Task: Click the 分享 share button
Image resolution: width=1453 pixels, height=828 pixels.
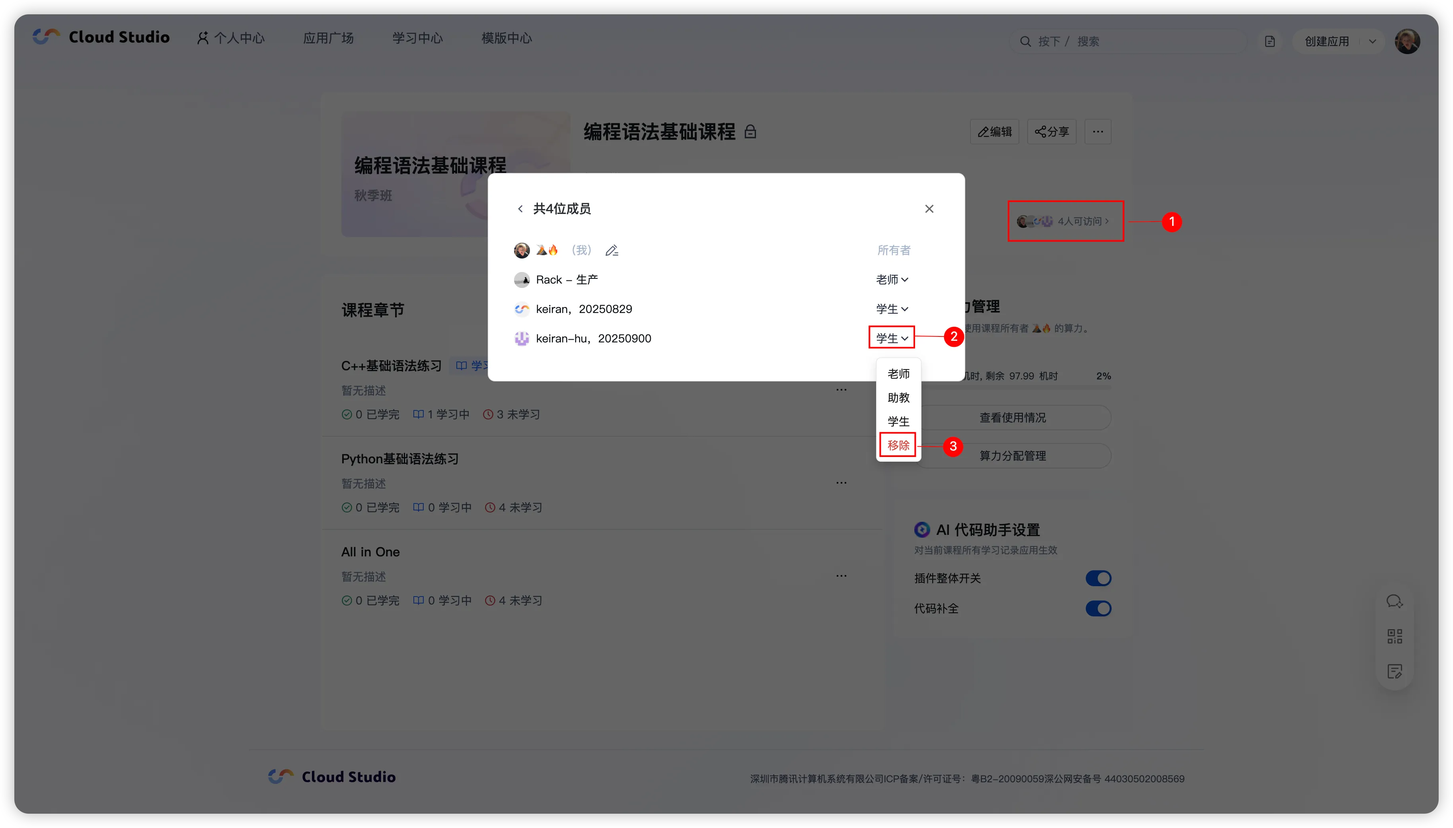Action: (x=1051, y=132)
